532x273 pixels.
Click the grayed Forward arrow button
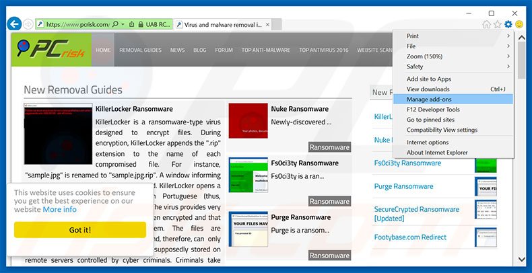click(28, 24)
